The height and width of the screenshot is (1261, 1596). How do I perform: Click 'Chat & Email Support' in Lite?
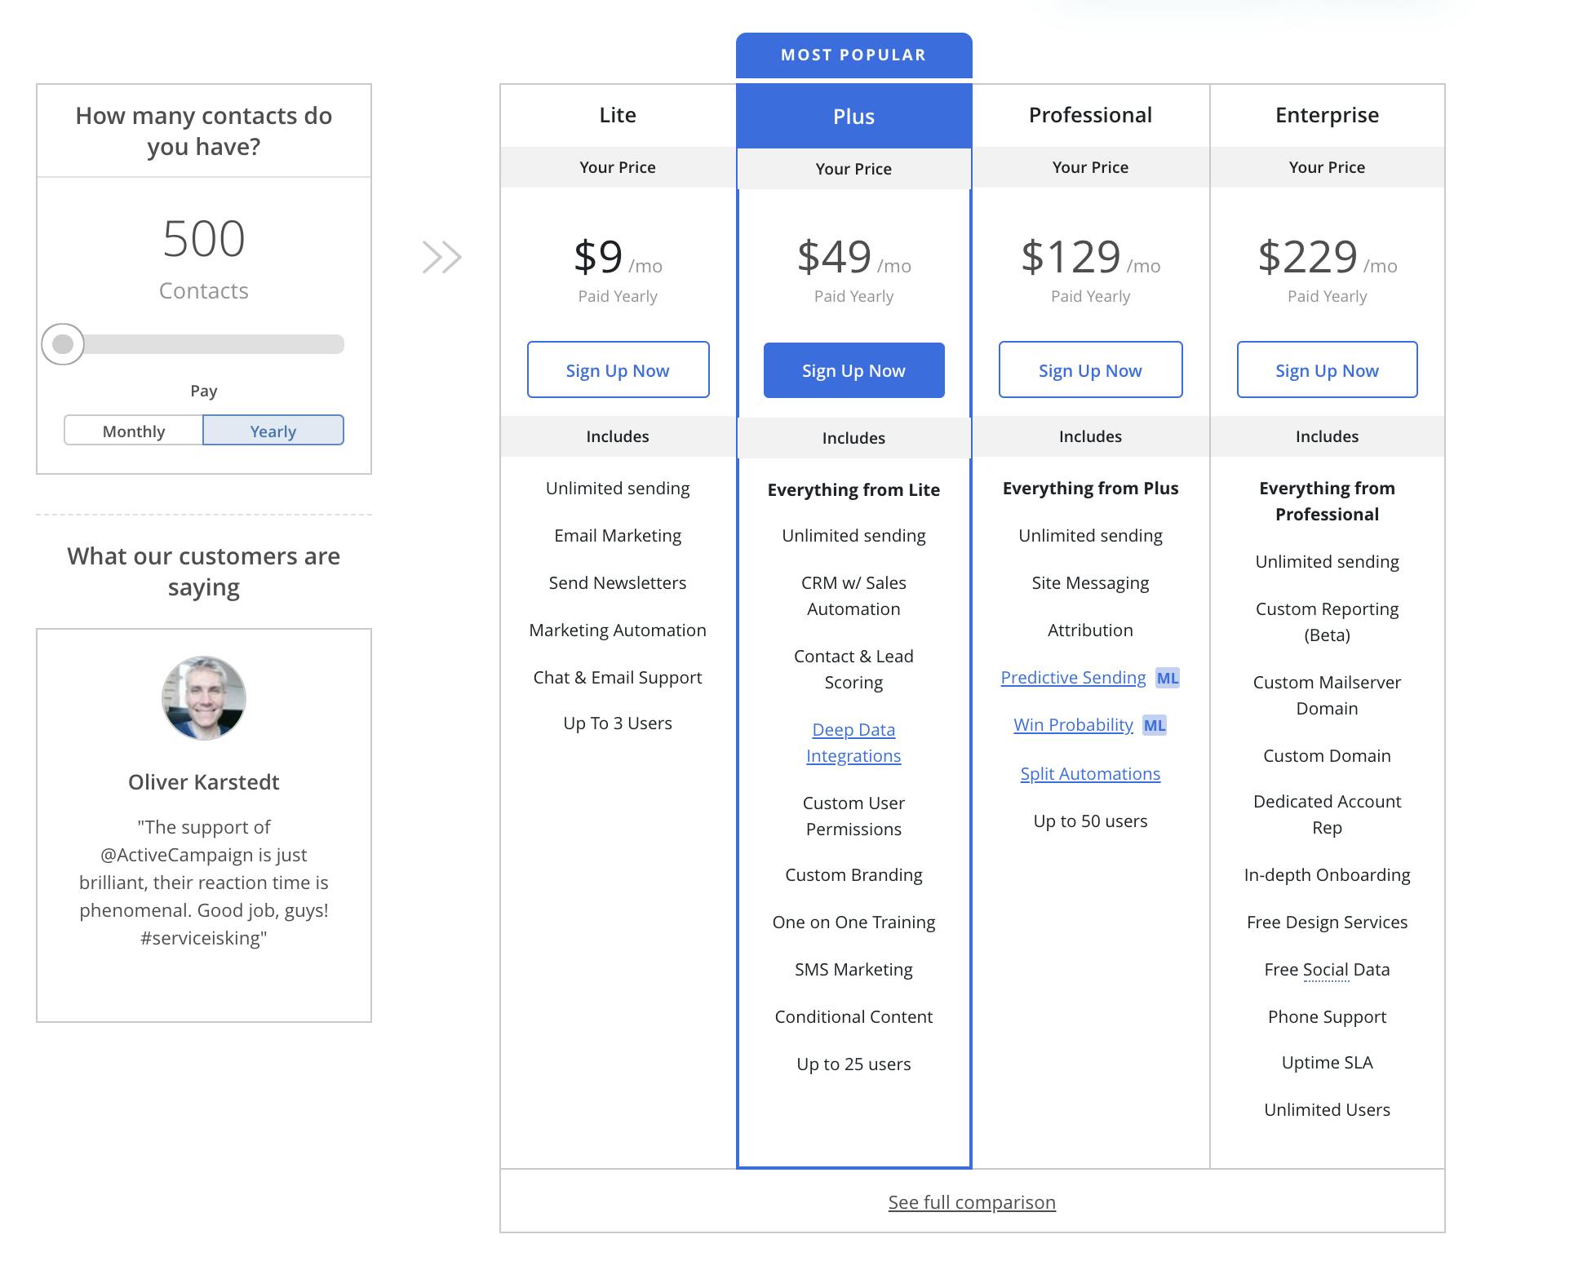click(618, 678)
